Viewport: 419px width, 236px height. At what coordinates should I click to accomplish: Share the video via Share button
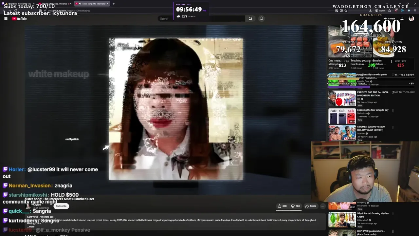pyautogui.click(x=311, y=206)
